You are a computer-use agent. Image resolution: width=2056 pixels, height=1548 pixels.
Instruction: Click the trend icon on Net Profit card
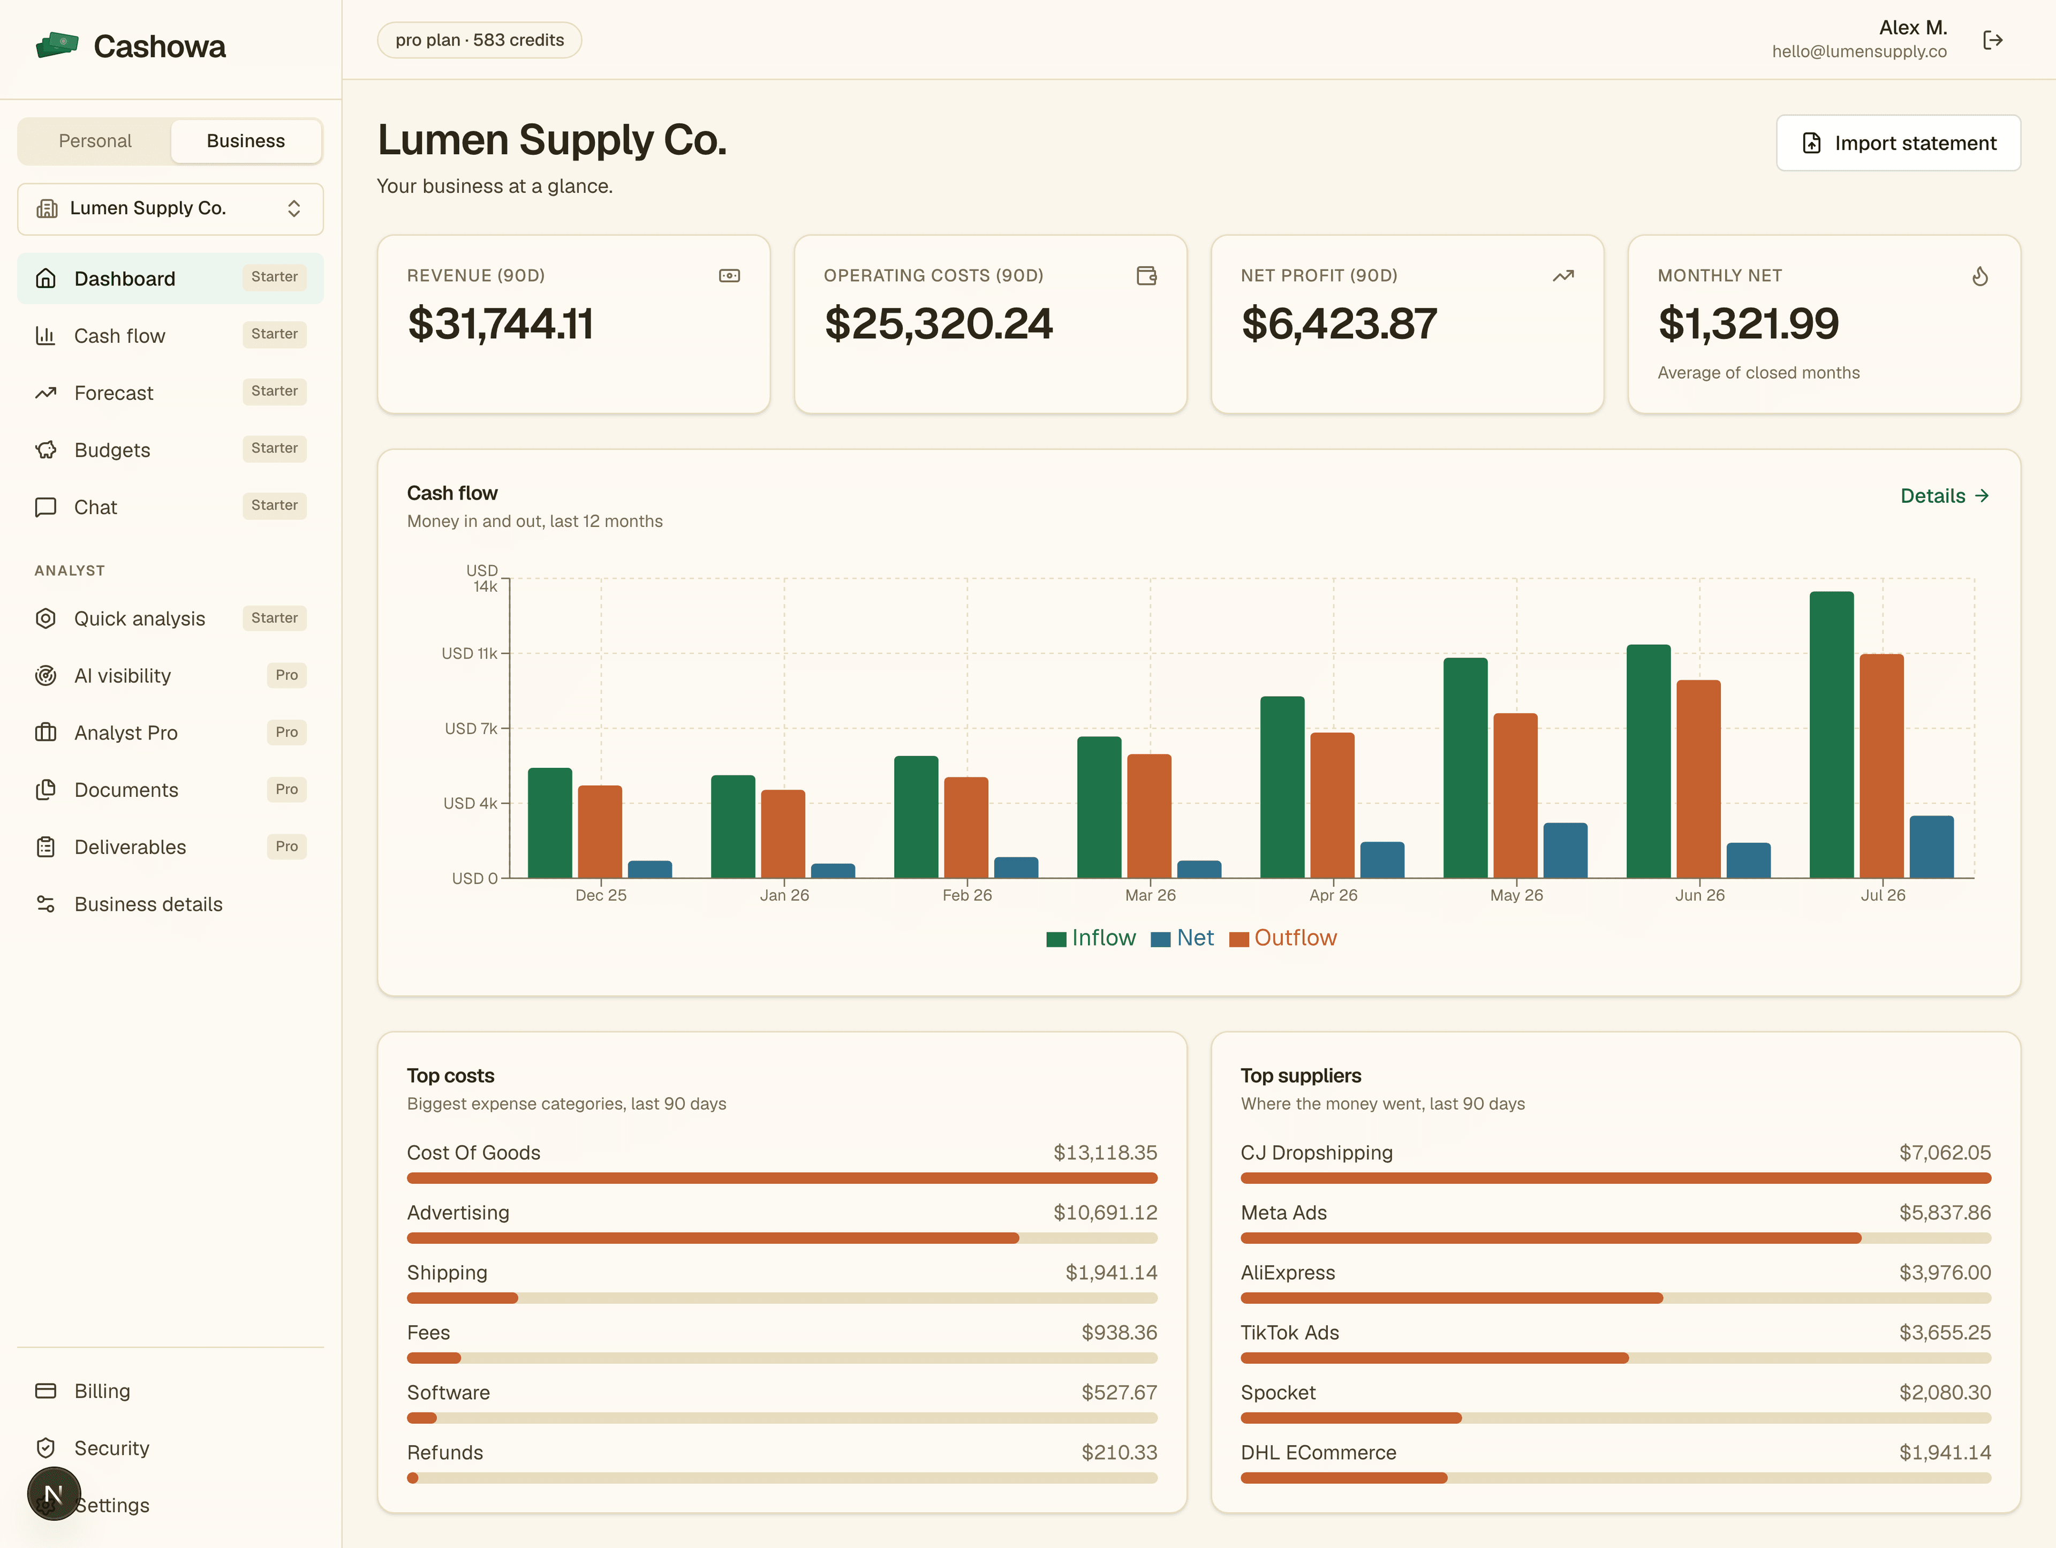click(1563, 275)
